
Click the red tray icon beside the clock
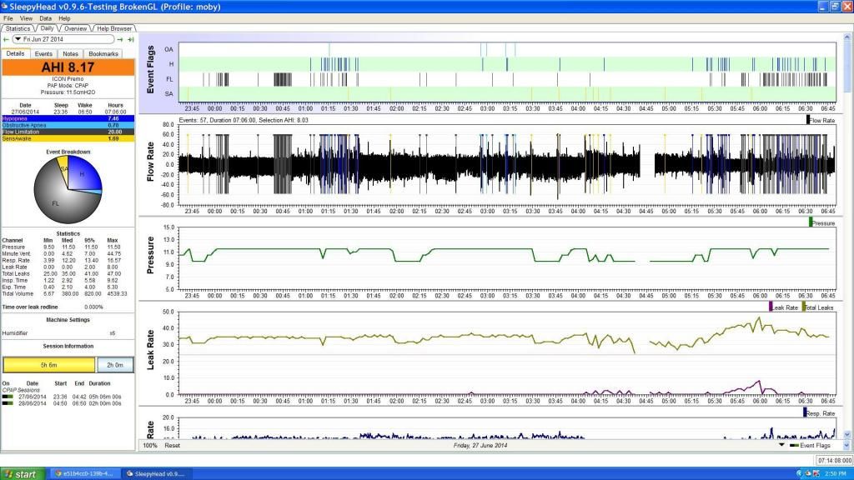817,473
